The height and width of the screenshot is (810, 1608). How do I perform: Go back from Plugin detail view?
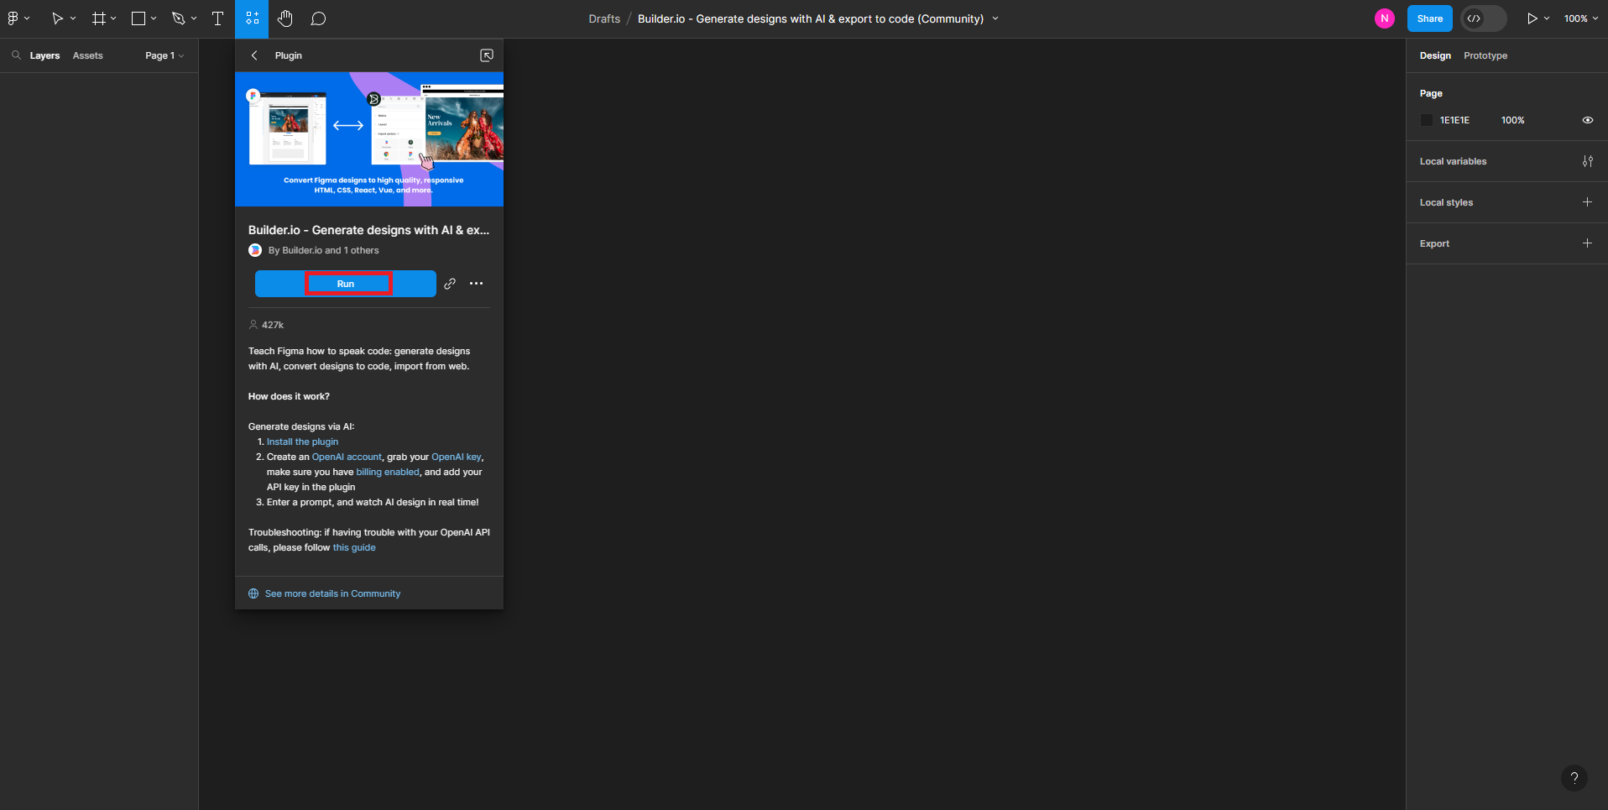coord(254,55)
